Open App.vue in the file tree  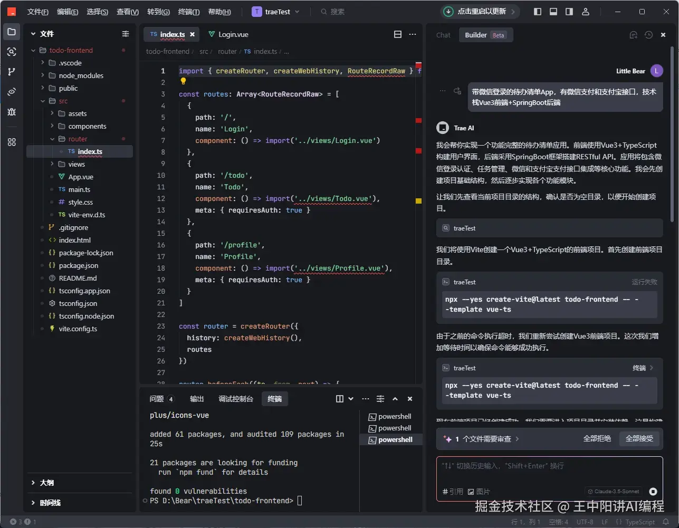pyautogui.click(x=81, y=177)
